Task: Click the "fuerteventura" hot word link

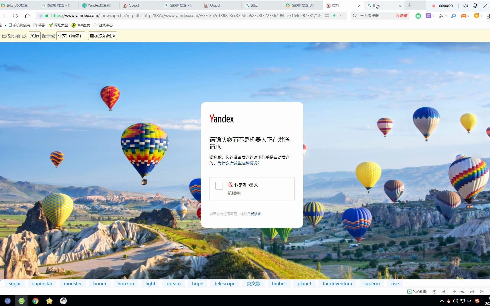Action: click(337, 284)
